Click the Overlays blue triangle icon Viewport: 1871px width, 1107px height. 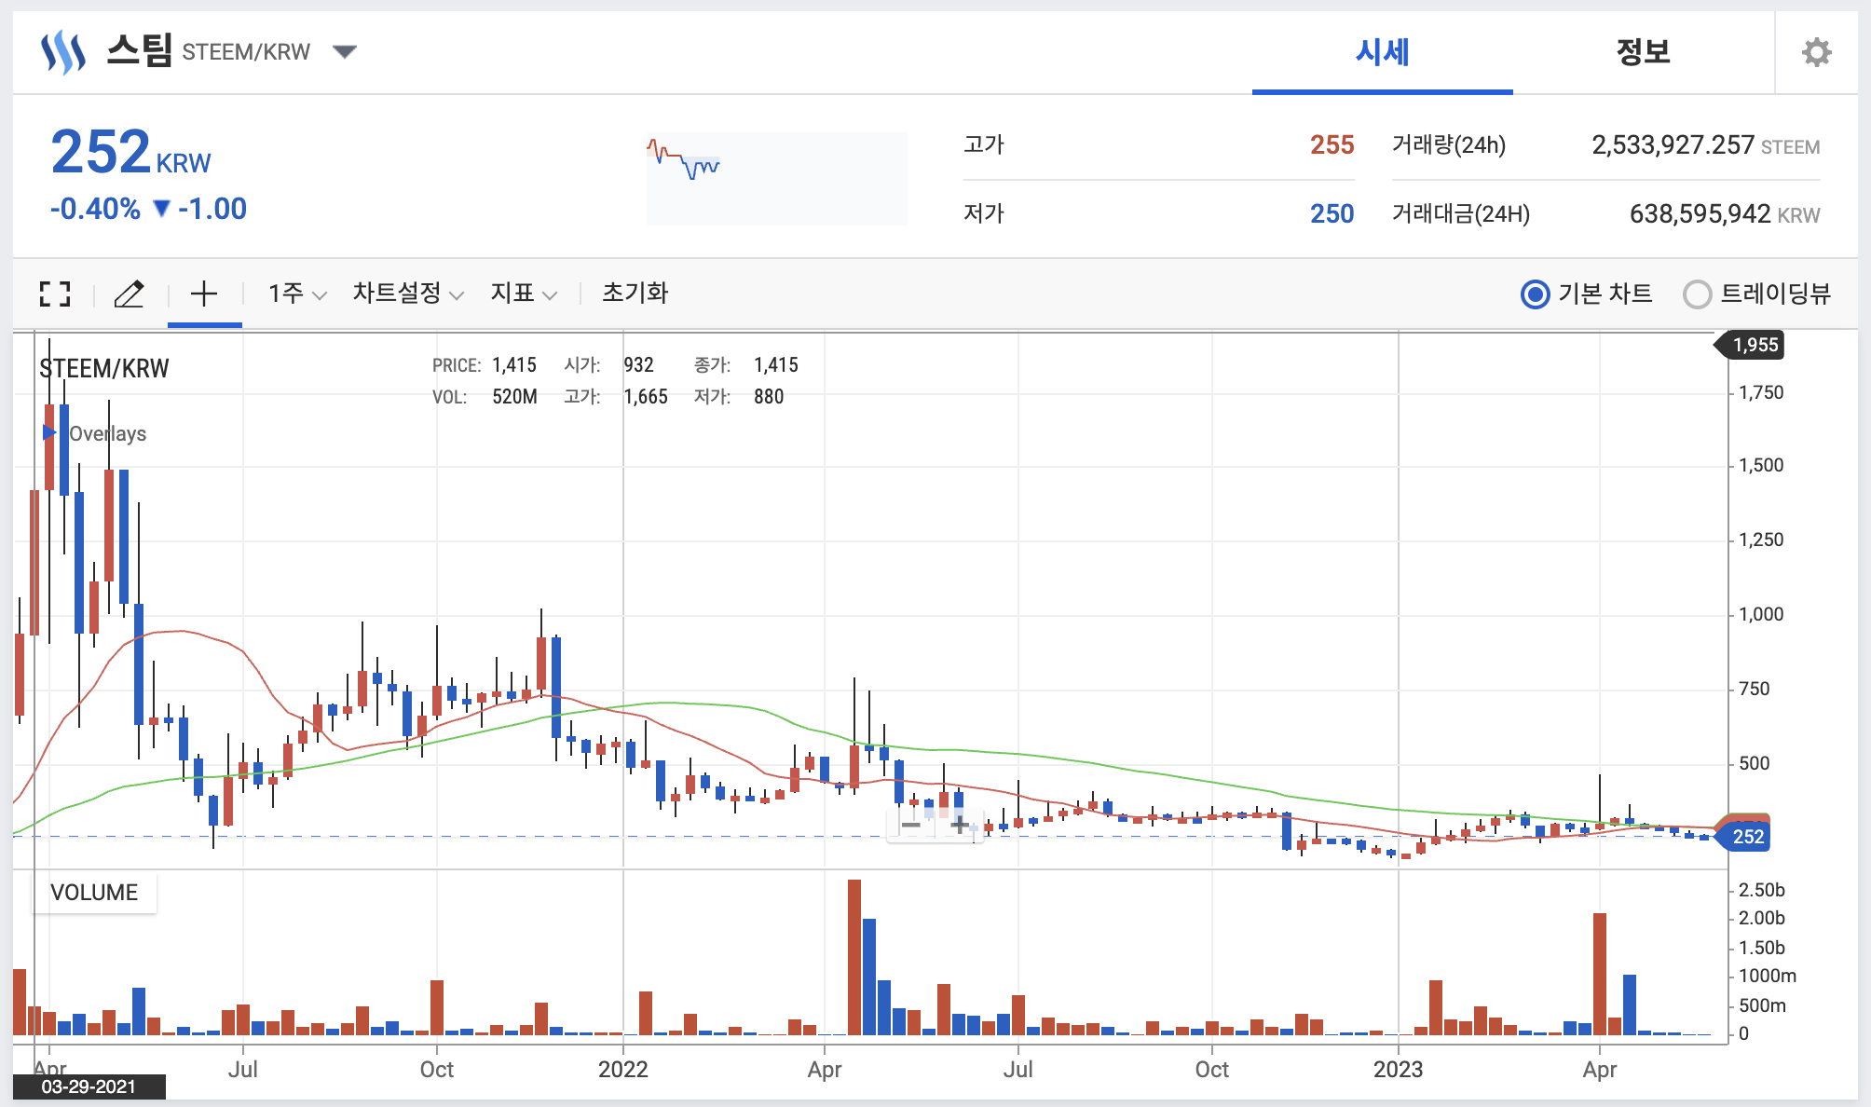[x=49, y=432]
